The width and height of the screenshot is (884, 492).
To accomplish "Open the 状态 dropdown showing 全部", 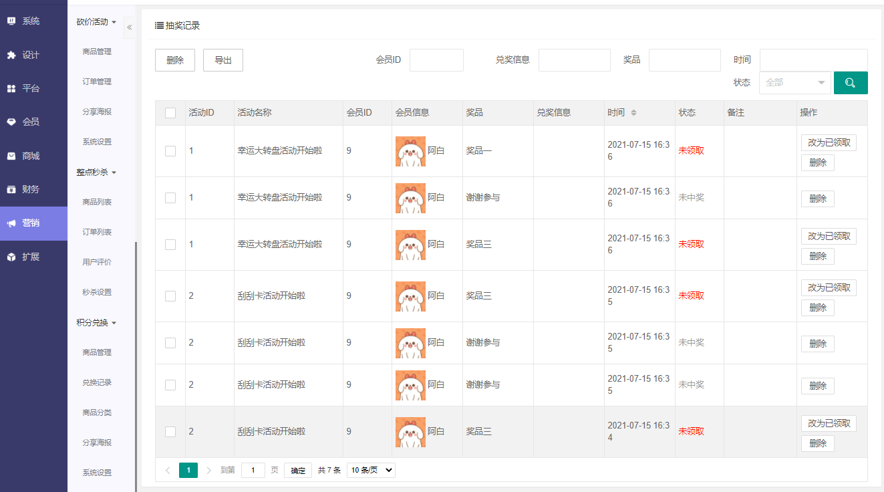I will [x=795, y=83].
